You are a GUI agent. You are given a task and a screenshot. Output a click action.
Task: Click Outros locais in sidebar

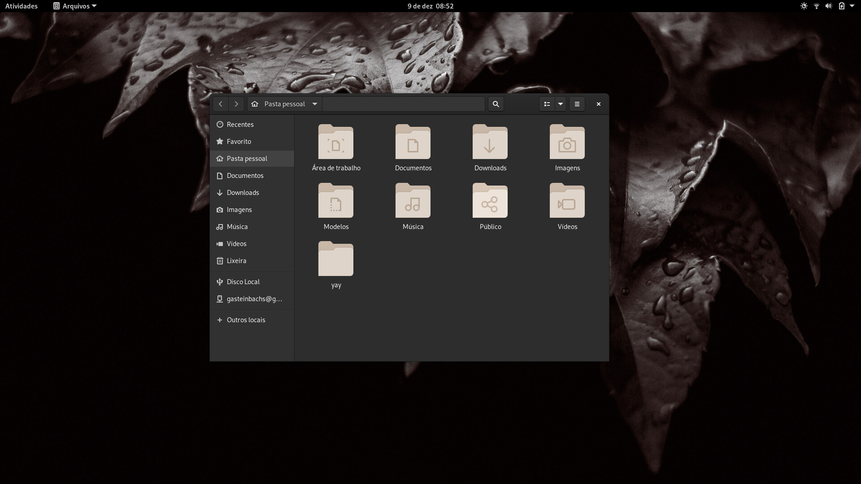click(246, 320)
